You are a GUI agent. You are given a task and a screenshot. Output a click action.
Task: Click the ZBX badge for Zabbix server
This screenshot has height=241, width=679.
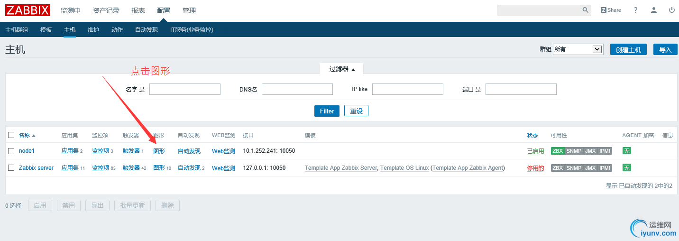[558, 168]
